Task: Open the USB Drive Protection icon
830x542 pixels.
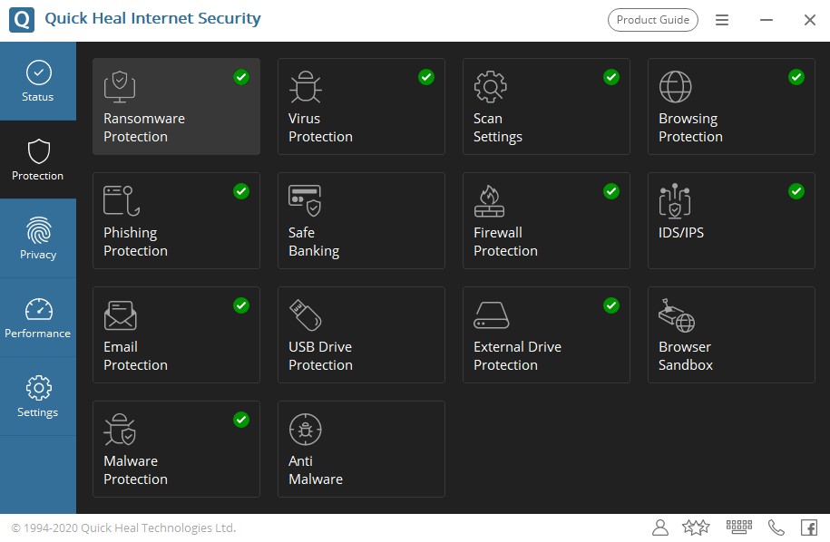Action: (305, 315)
